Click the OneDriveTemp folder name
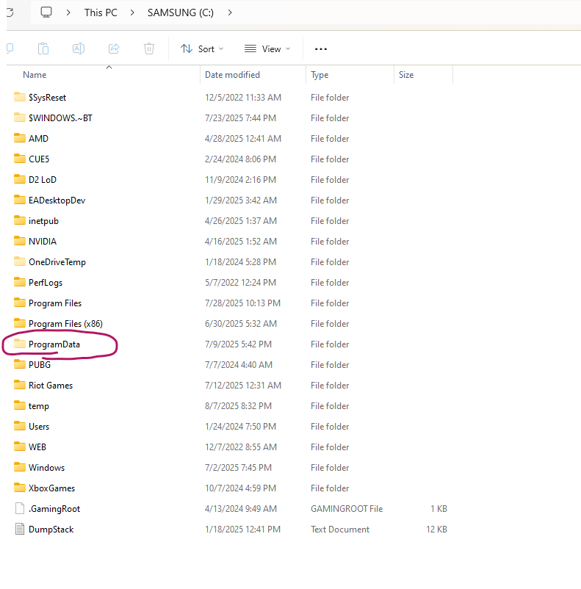Image resolution: width=581 pixels, height=589 pixels. [x=57, y=262]
